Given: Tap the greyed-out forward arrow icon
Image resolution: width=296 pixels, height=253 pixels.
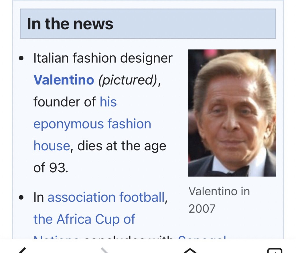Looking at the screenshot, I should click(105, 250).
